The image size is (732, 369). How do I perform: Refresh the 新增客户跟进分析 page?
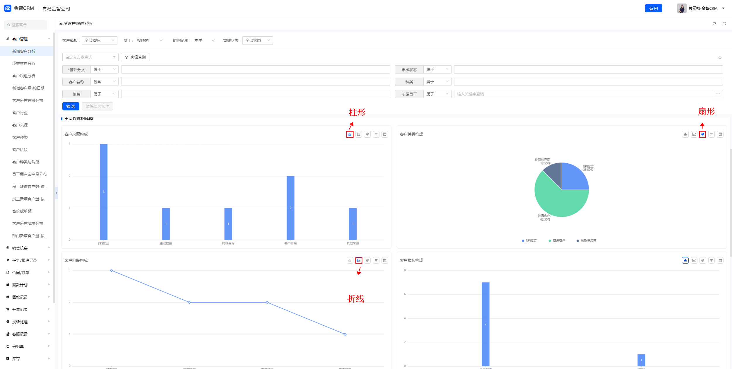(x=714, y=24)
